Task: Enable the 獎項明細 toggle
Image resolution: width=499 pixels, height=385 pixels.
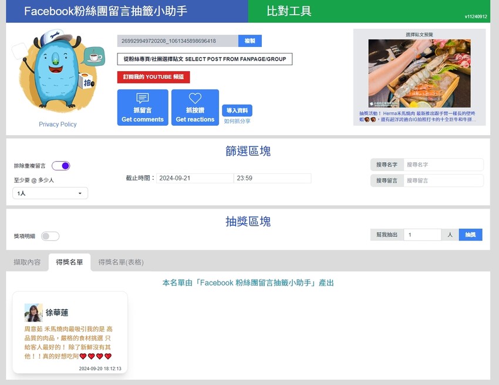Action: click(50, 236)
